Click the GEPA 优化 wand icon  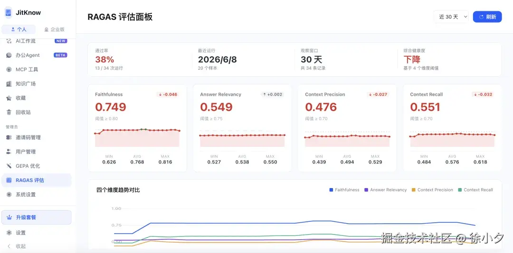(9, 166)
